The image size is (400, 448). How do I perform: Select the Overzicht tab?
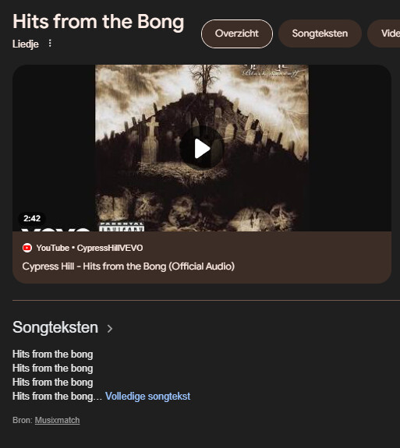click(237, 34)
